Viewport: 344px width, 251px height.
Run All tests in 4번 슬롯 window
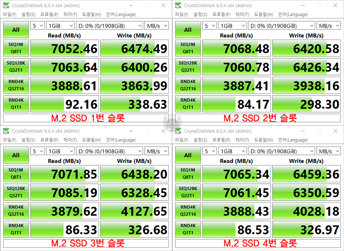188,155
